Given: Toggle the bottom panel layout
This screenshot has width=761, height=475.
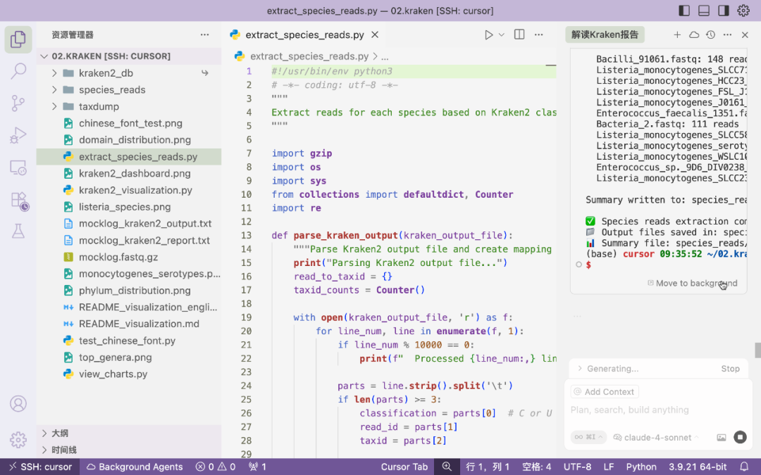Looking at the screenshot, I should point(704,11).
